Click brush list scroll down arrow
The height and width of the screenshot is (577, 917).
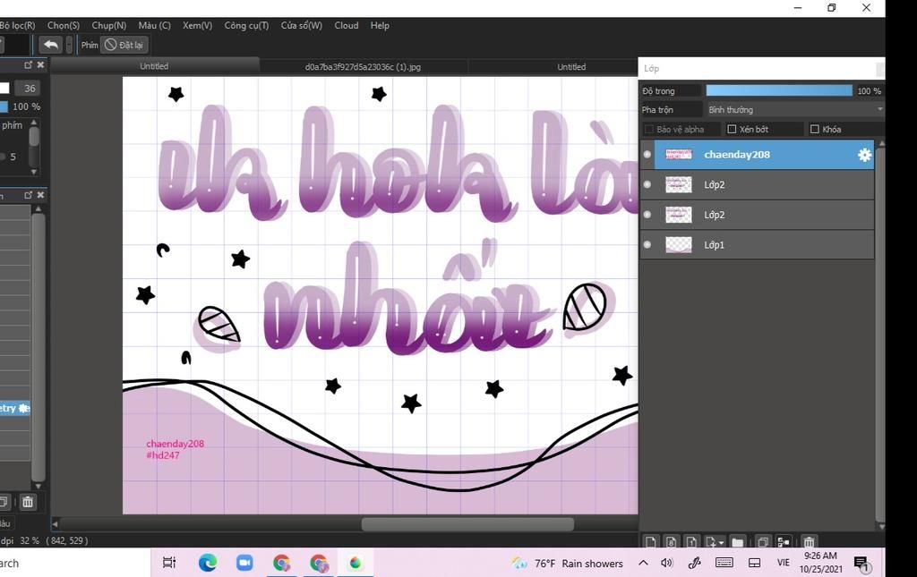point(38,486)
